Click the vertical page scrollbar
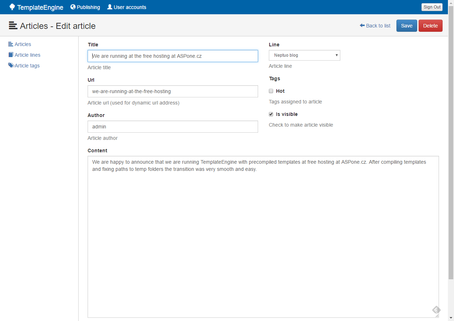The height and width of the screenshot is (321, 454). (x=451, y=143)
